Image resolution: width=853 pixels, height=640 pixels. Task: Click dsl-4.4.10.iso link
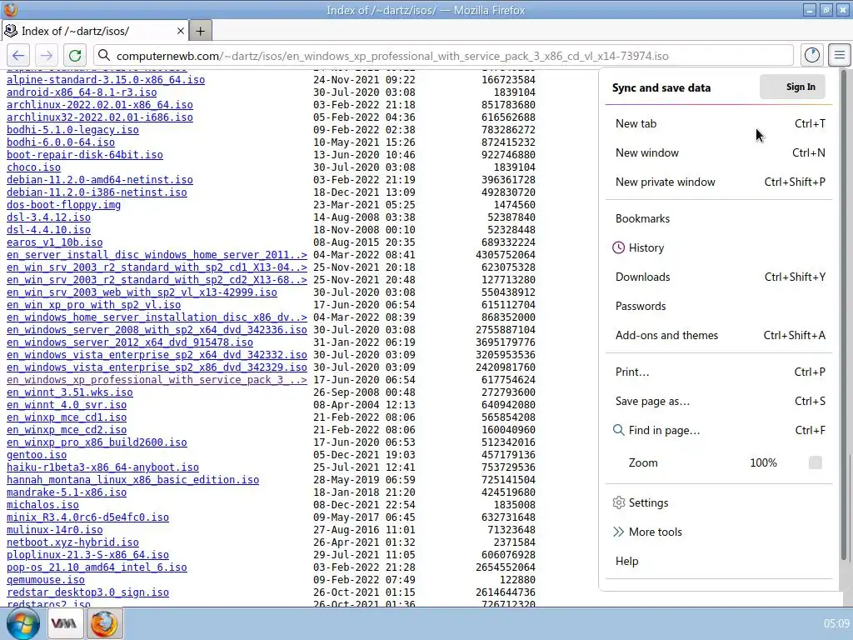tap(48, 230)
